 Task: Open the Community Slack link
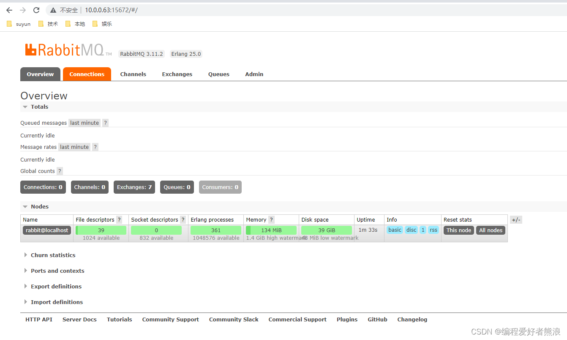234,320
